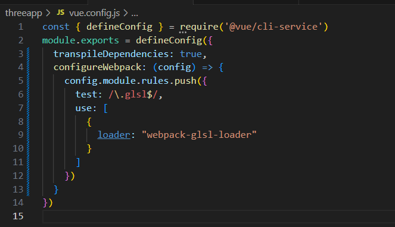395x227 pixels.
Task: Click the chevron after vue.config.js breadcrumb
Action: pyautogui.click(x=126, y=13)
